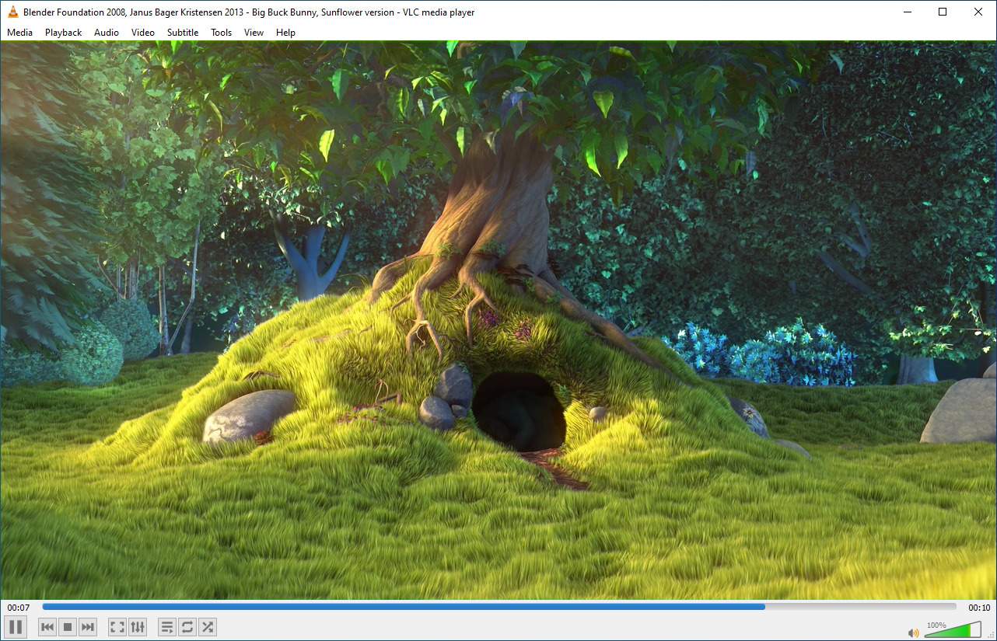Enable loop playback

(187, 626)
